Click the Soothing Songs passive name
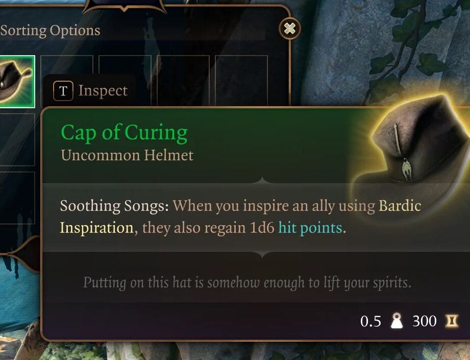 (114, 206)
